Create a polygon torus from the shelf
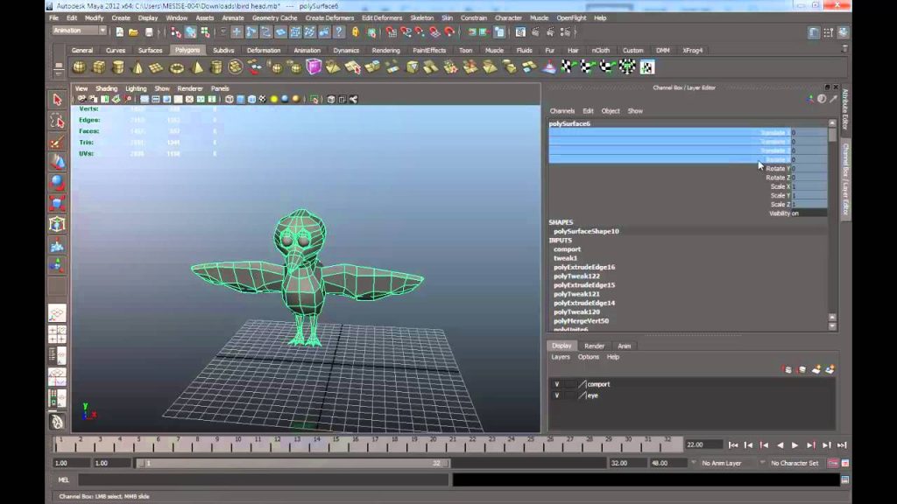The image size is (897, 504). (177, 67)
